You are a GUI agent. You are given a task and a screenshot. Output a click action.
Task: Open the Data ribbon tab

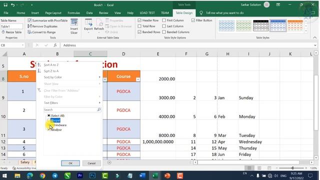pos(89,13)
